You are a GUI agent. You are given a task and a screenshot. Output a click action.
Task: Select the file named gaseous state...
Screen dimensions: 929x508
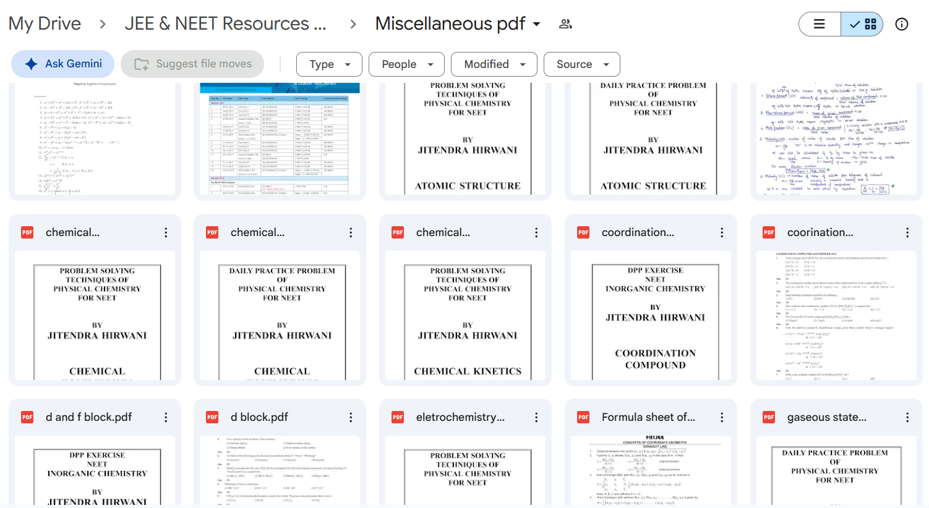click(826, 417)
